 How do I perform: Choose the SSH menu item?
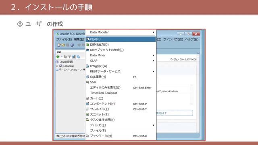[121, 82]
